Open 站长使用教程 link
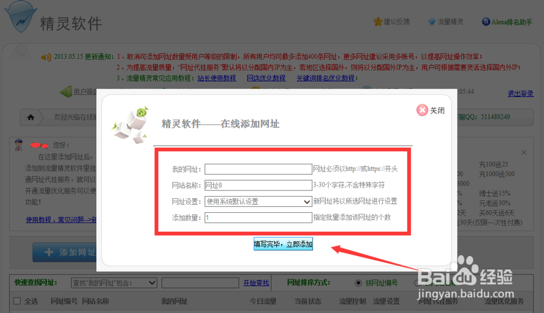 click(217, 78)
